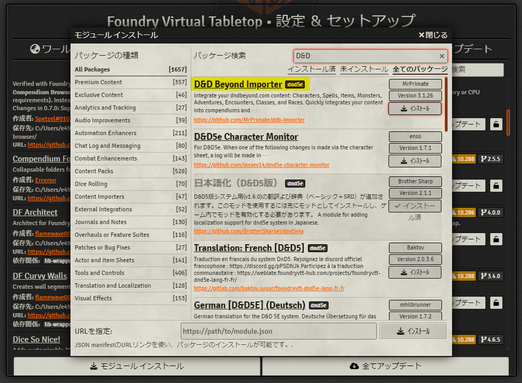The width and height of the screenshot is (522, 383).
Task: Click Update All button in background setup window
Action: pyautogui.click(x=385, y=366)
